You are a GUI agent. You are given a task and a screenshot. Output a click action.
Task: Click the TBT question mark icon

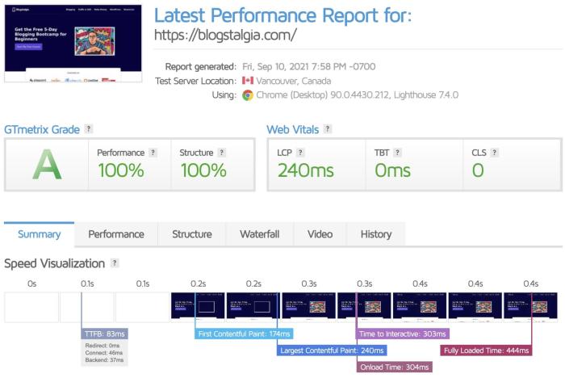click(397, 153)
